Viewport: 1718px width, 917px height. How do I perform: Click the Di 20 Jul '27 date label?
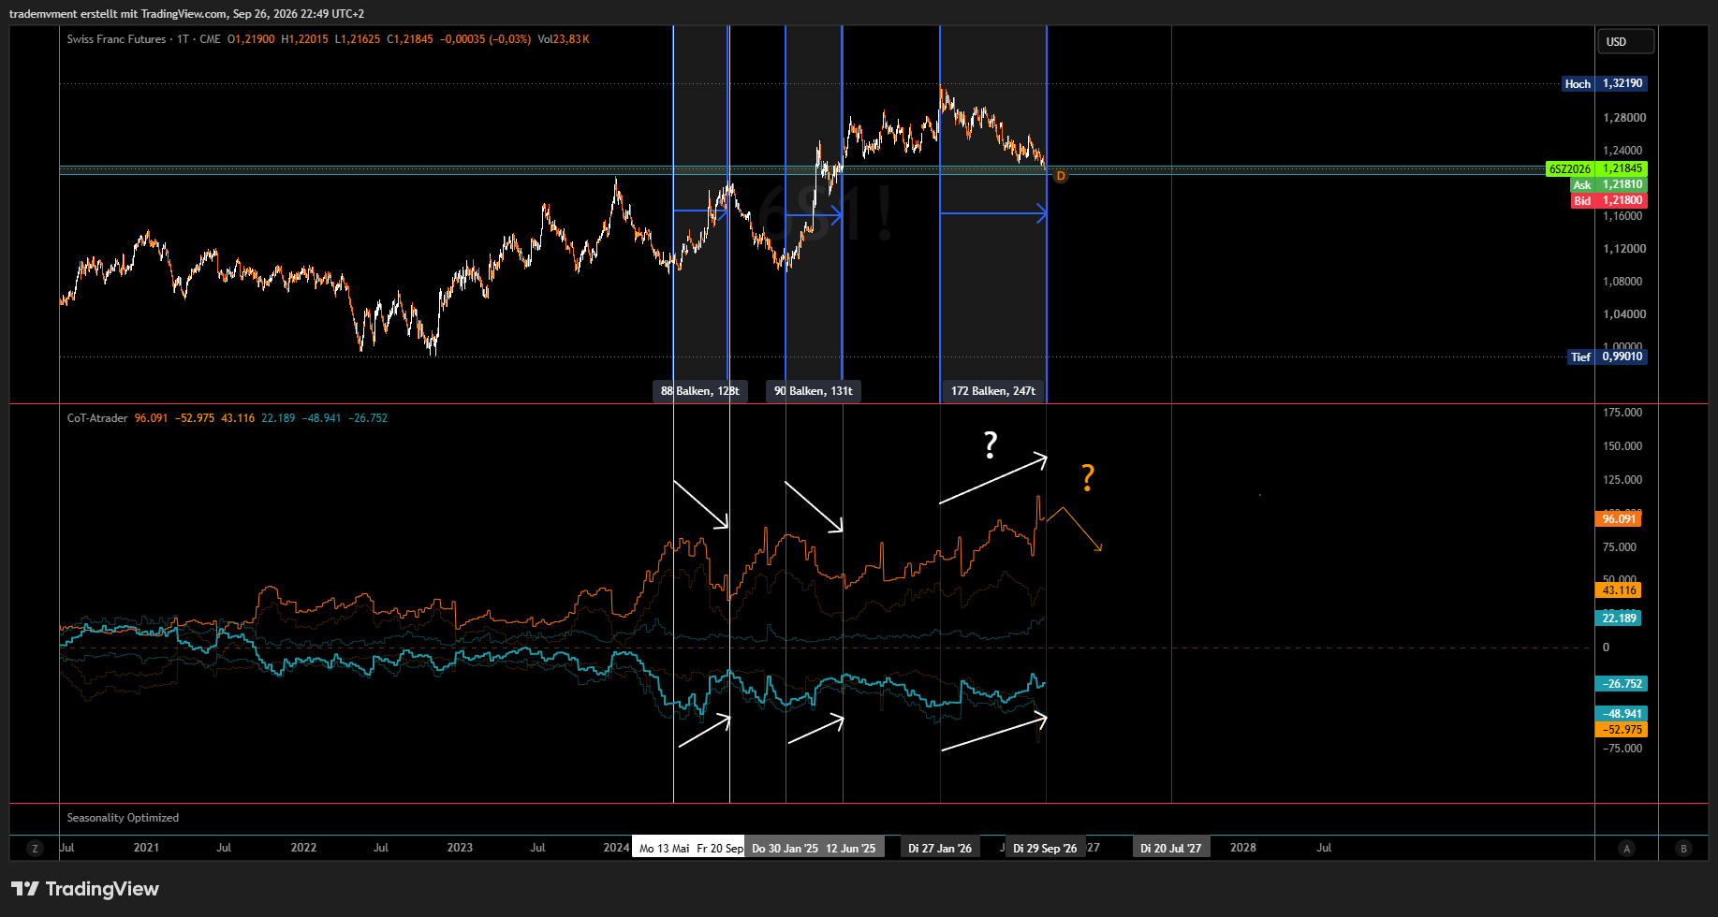pos(1171,849)
